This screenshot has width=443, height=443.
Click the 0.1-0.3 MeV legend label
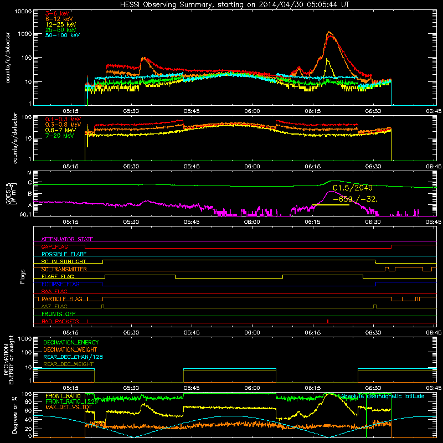63,119
